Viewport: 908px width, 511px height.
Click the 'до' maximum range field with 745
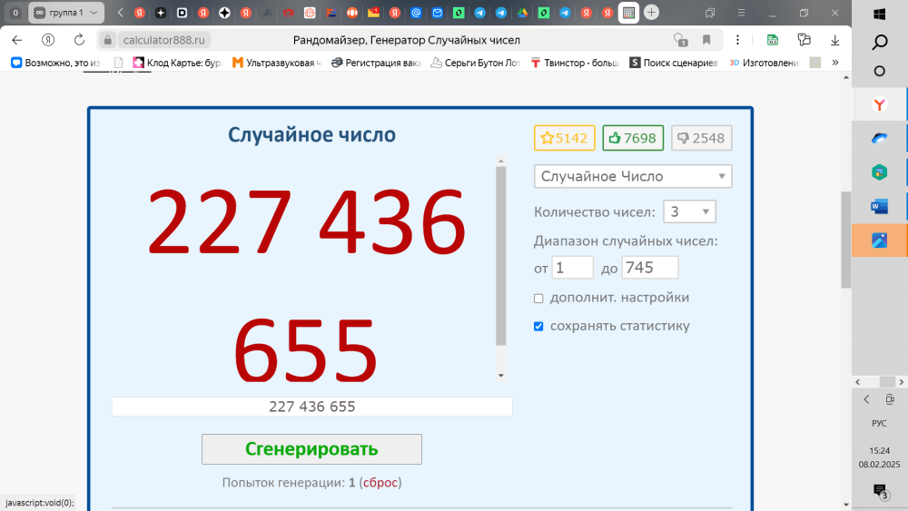click(x=649, y=268)
